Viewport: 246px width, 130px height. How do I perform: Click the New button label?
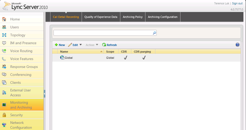click(x=62, y=45)
